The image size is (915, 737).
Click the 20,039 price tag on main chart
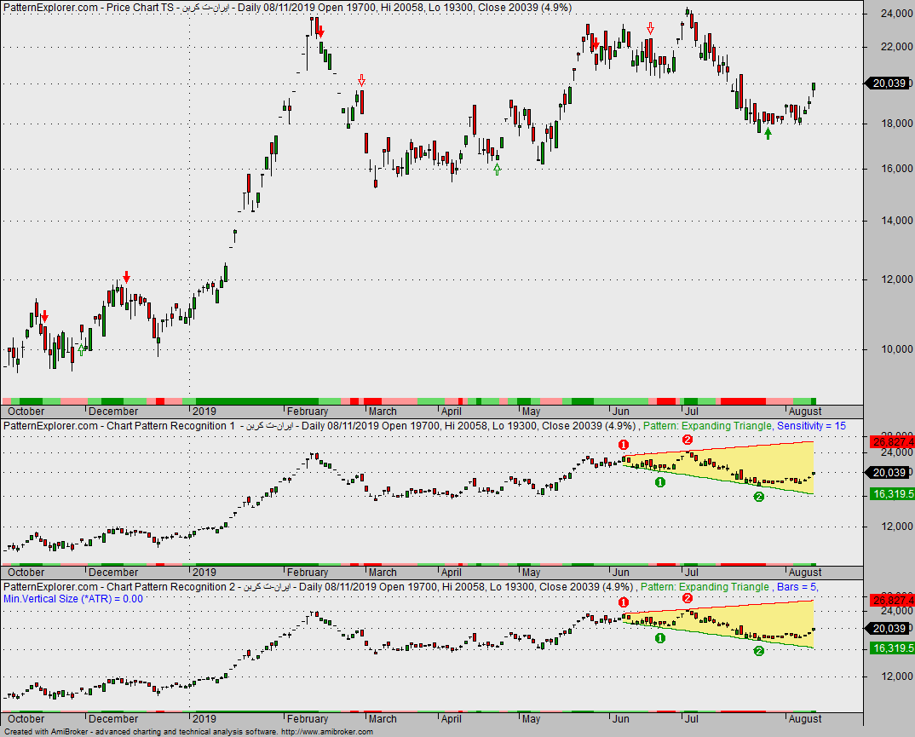coord(888,83)
